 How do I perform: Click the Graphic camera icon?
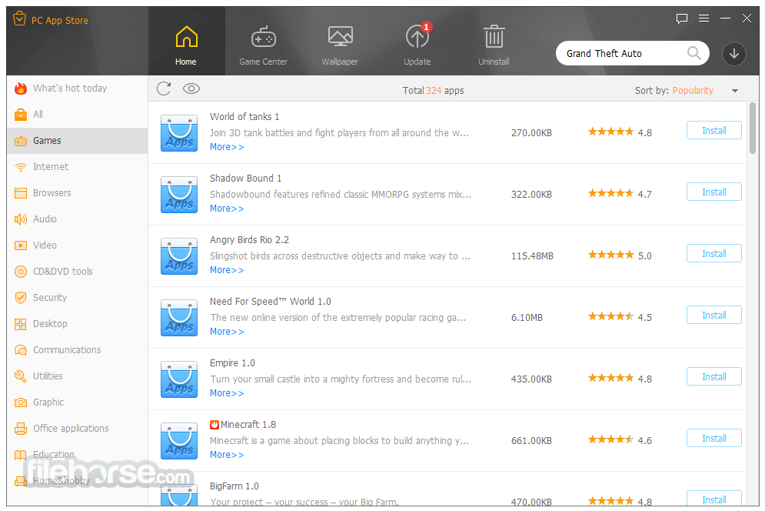[21, 402]
